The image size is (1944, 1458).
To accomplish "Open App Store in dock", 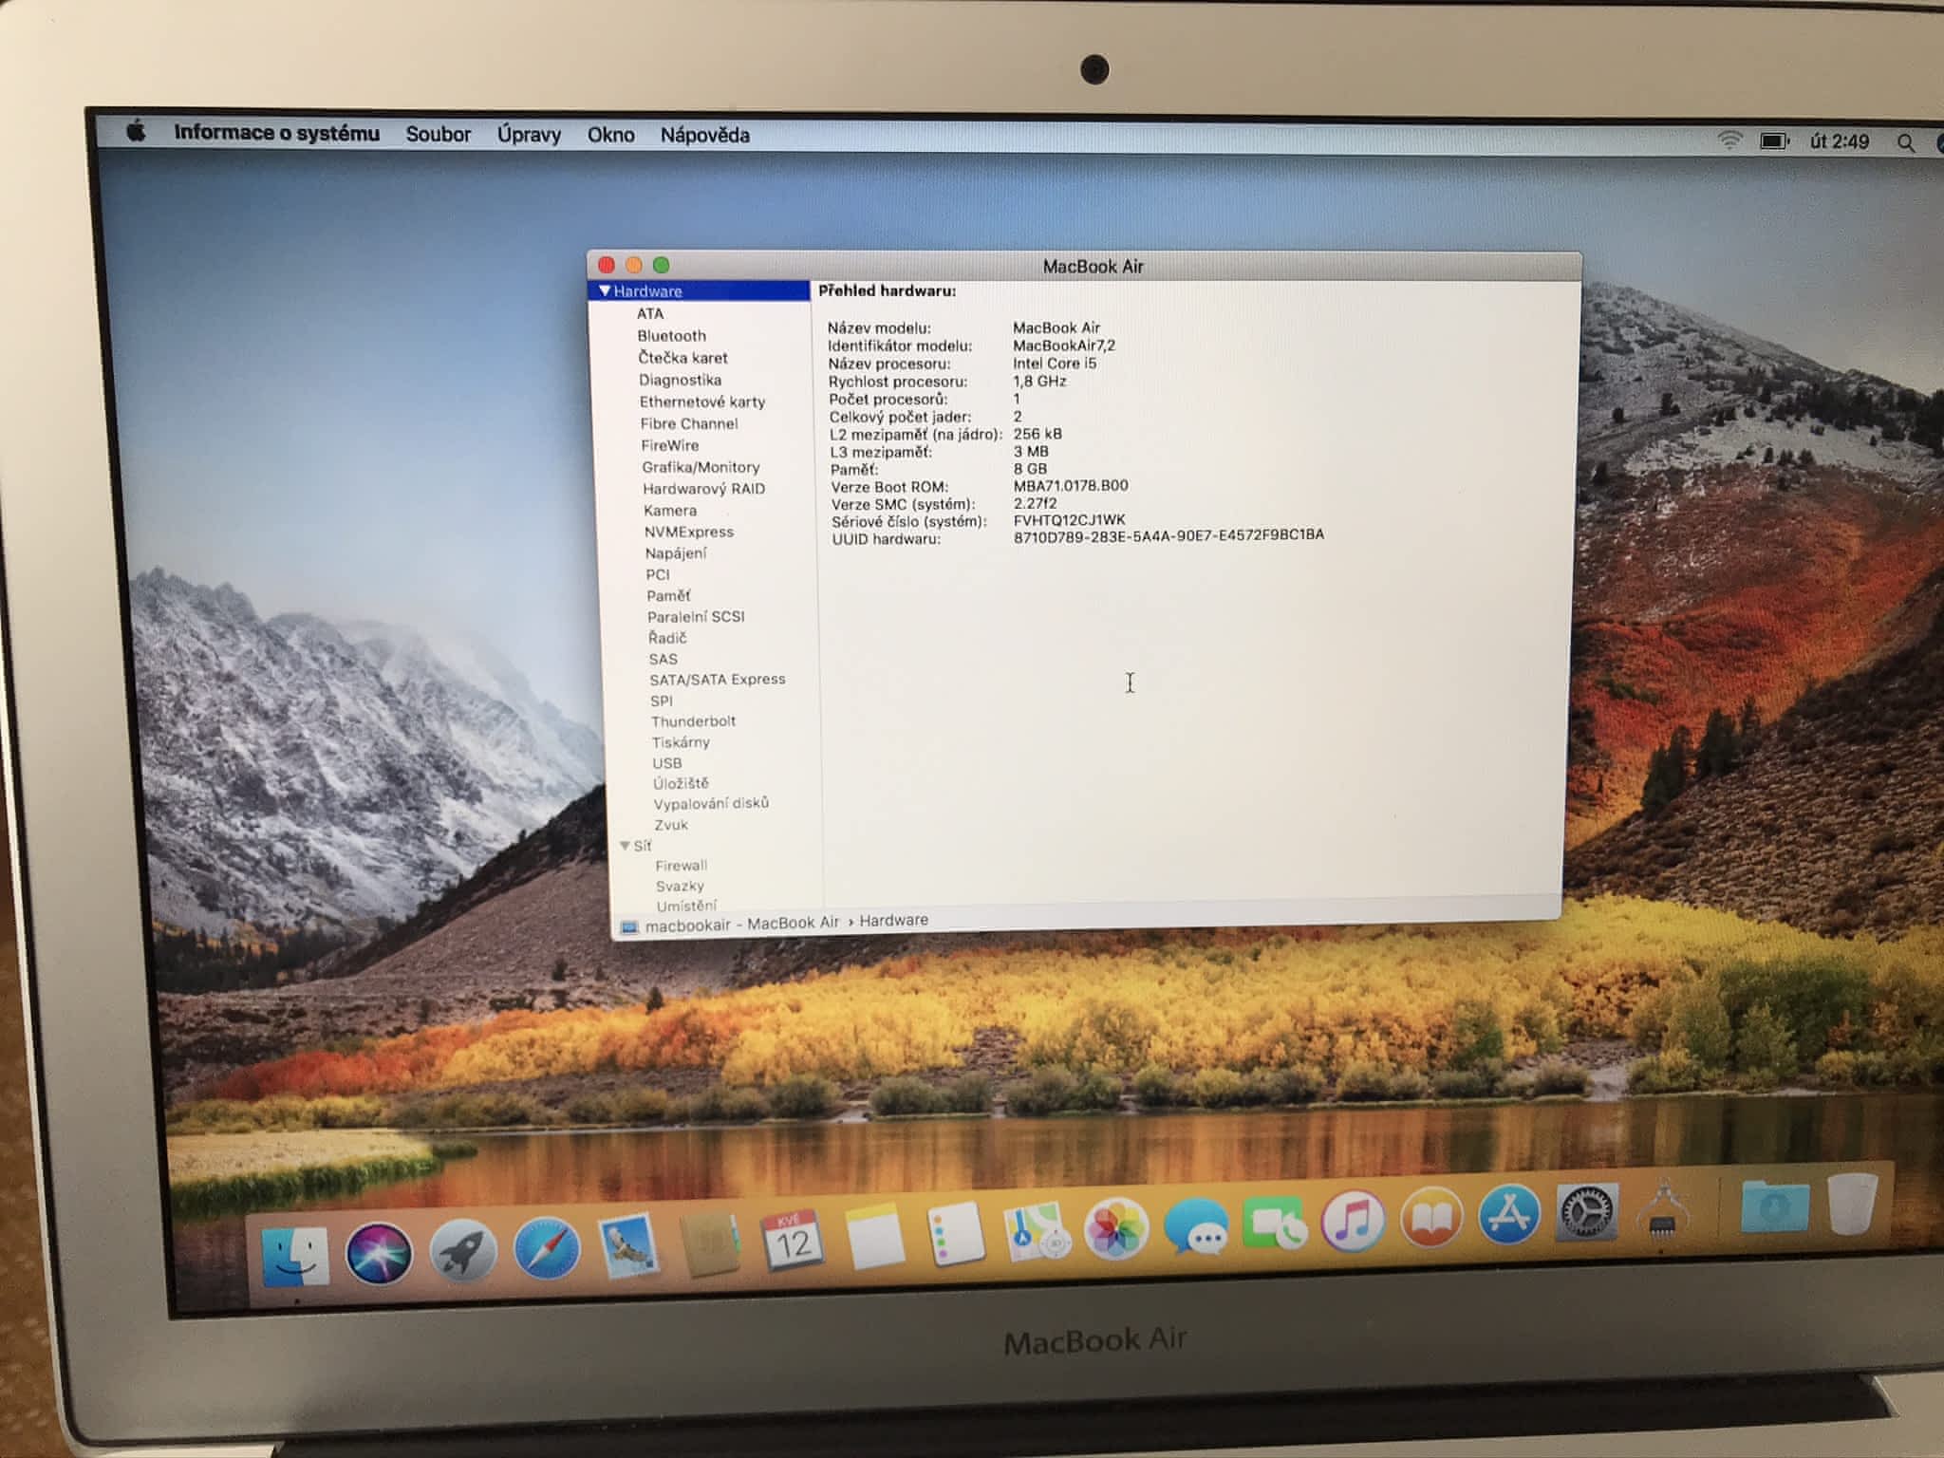I will pos(1508,1215).
